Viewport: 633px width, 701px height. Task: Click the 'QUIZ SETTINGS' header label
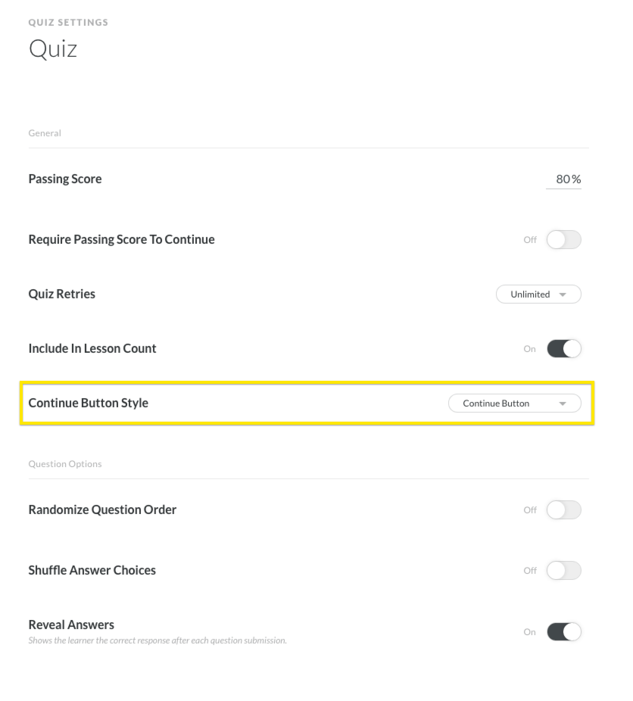click(x=68, y=23)
